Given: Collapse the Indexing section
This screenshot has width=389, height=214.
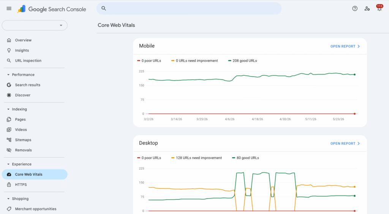Looking at the screenshot, I should coord(8,109).
